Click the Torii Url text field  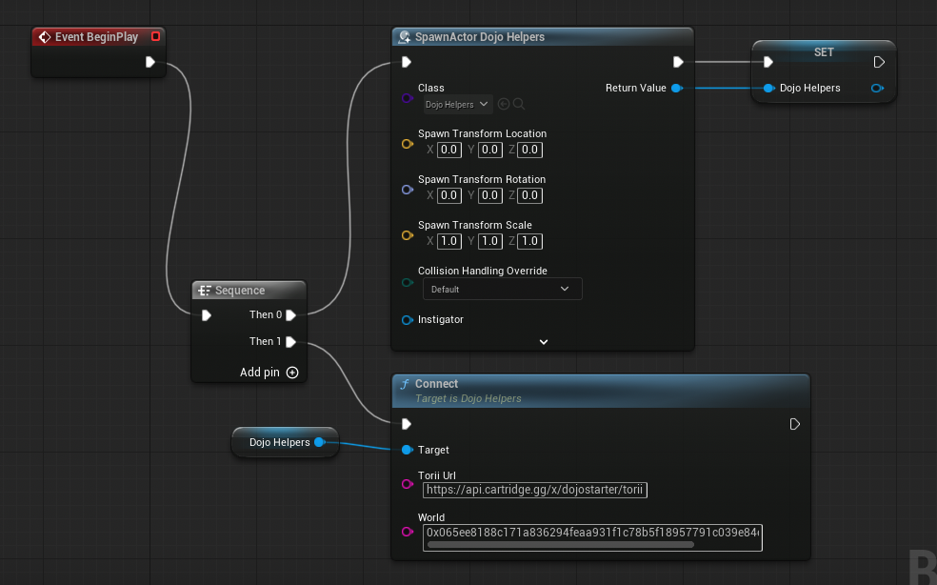coord(535,490)
